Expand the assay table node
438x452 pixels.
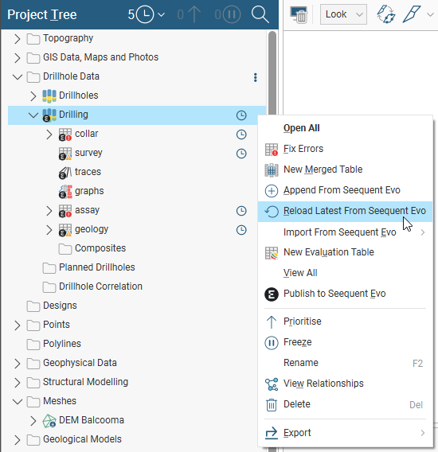[x=49, y=211]
